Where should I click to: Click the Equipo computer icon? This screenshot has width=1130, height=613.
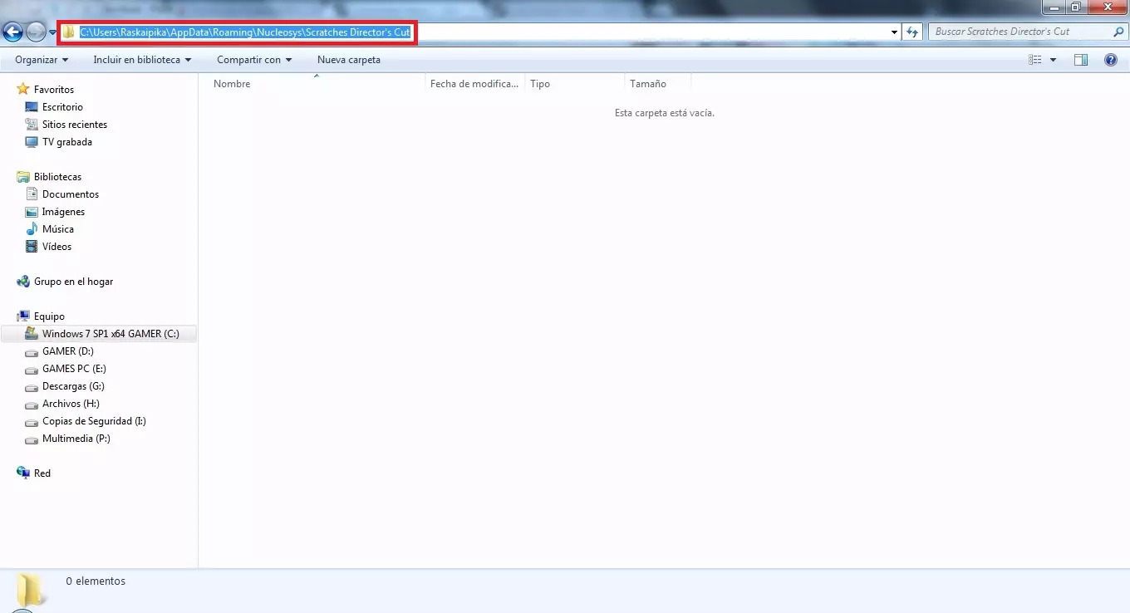[23, 316]
